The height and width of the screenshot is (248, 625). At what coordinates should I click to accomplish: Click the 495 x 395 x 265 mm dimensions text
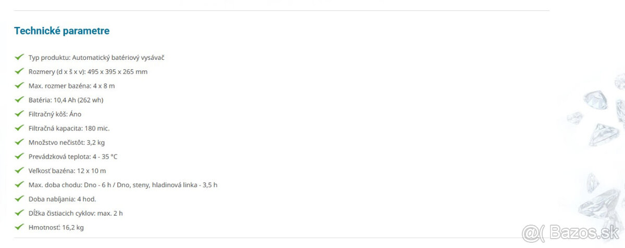coord(117,72)
